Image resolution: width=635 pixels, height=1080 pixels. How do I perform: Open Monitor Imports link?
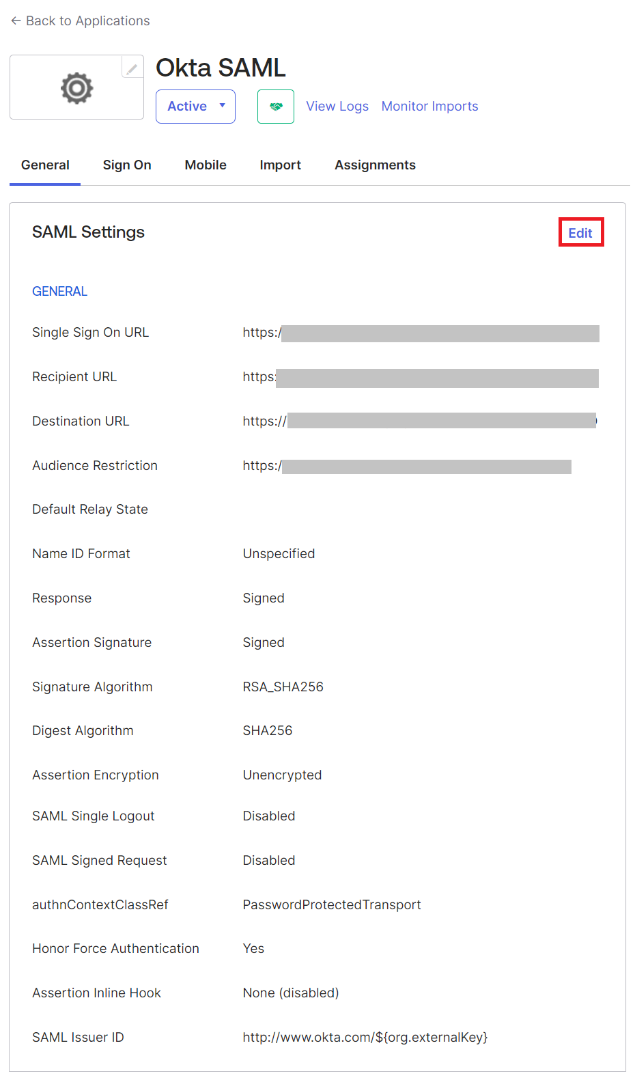coord(429,107)
